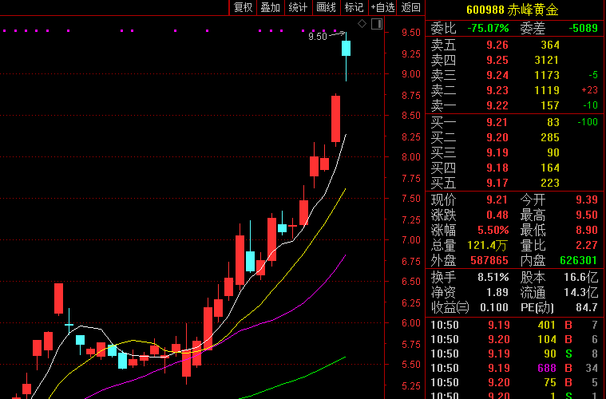
Task: Click the 标记 mark button
Action: [x=354, y=7]
